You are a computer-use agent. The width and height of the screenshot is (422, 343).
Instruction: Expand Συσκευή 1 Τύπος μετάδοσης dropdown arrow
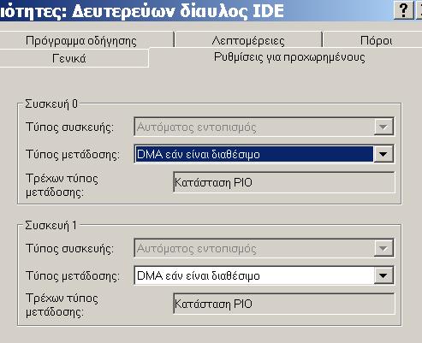383,275
